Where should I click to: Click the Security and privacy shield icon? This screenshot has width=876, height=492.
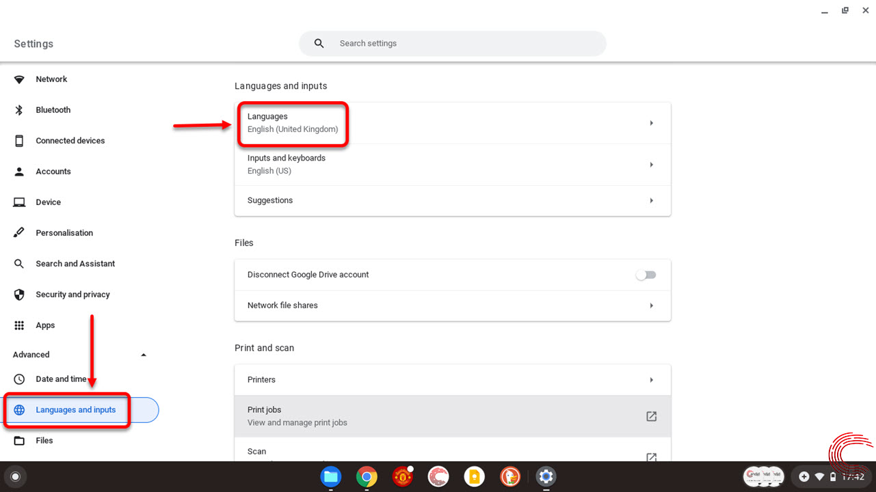pyautogui.click(x=19, y=294)
